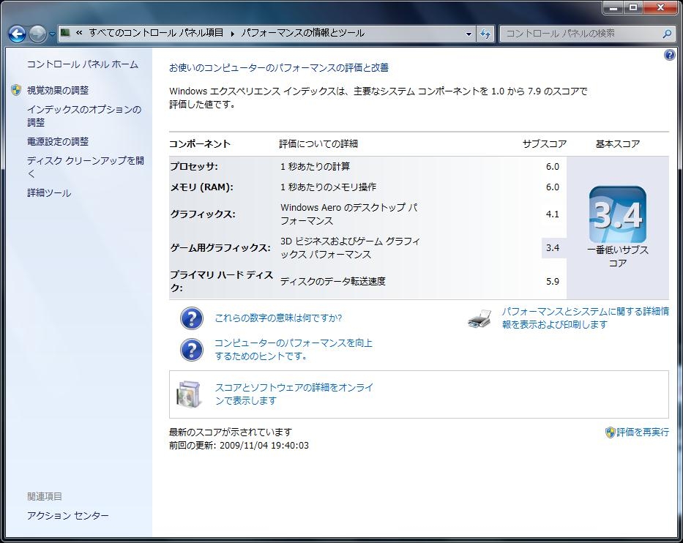Open ディスク クリーンアップを開く link
Image resolution: width=683 pixels, height=543 pixels.
pyautogui.click(x=86, y=167)
